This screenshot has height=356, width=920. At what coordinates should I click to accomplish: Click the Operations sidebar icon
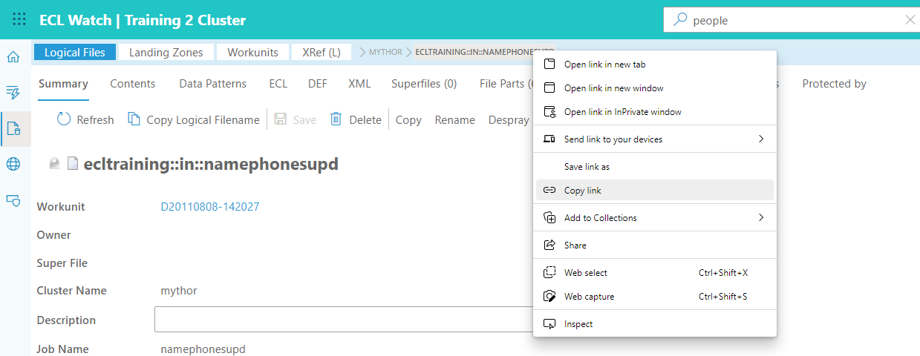pos(13,200)
